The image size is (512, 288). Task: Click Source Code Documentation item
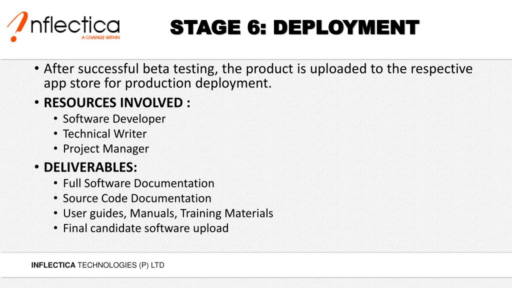point(137,198)
